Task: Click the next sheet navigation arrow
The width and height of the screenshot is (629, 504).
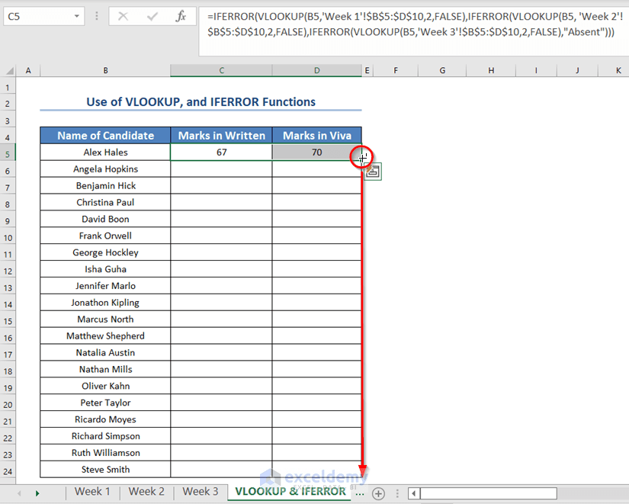Action: (x=37, y=493)
